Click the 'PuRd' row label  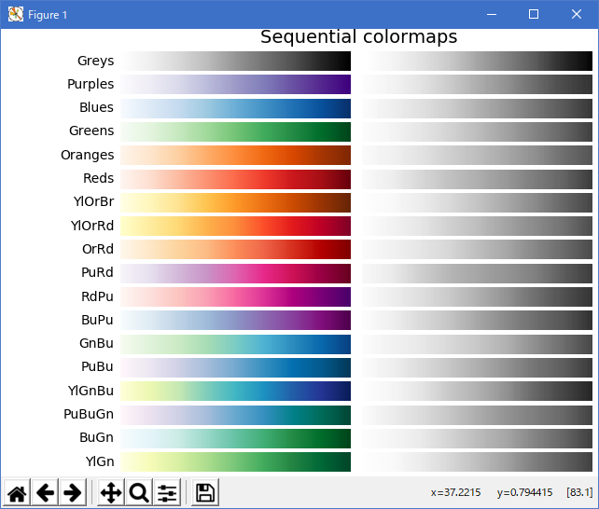(x=97, y=272)
